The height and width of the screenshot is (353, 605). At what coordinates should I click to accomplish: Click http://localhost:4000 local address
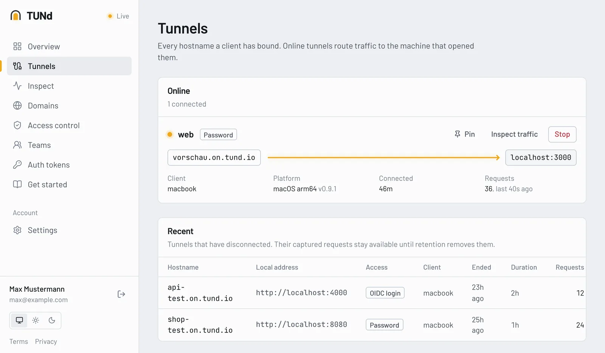click(x=301, y=292)
